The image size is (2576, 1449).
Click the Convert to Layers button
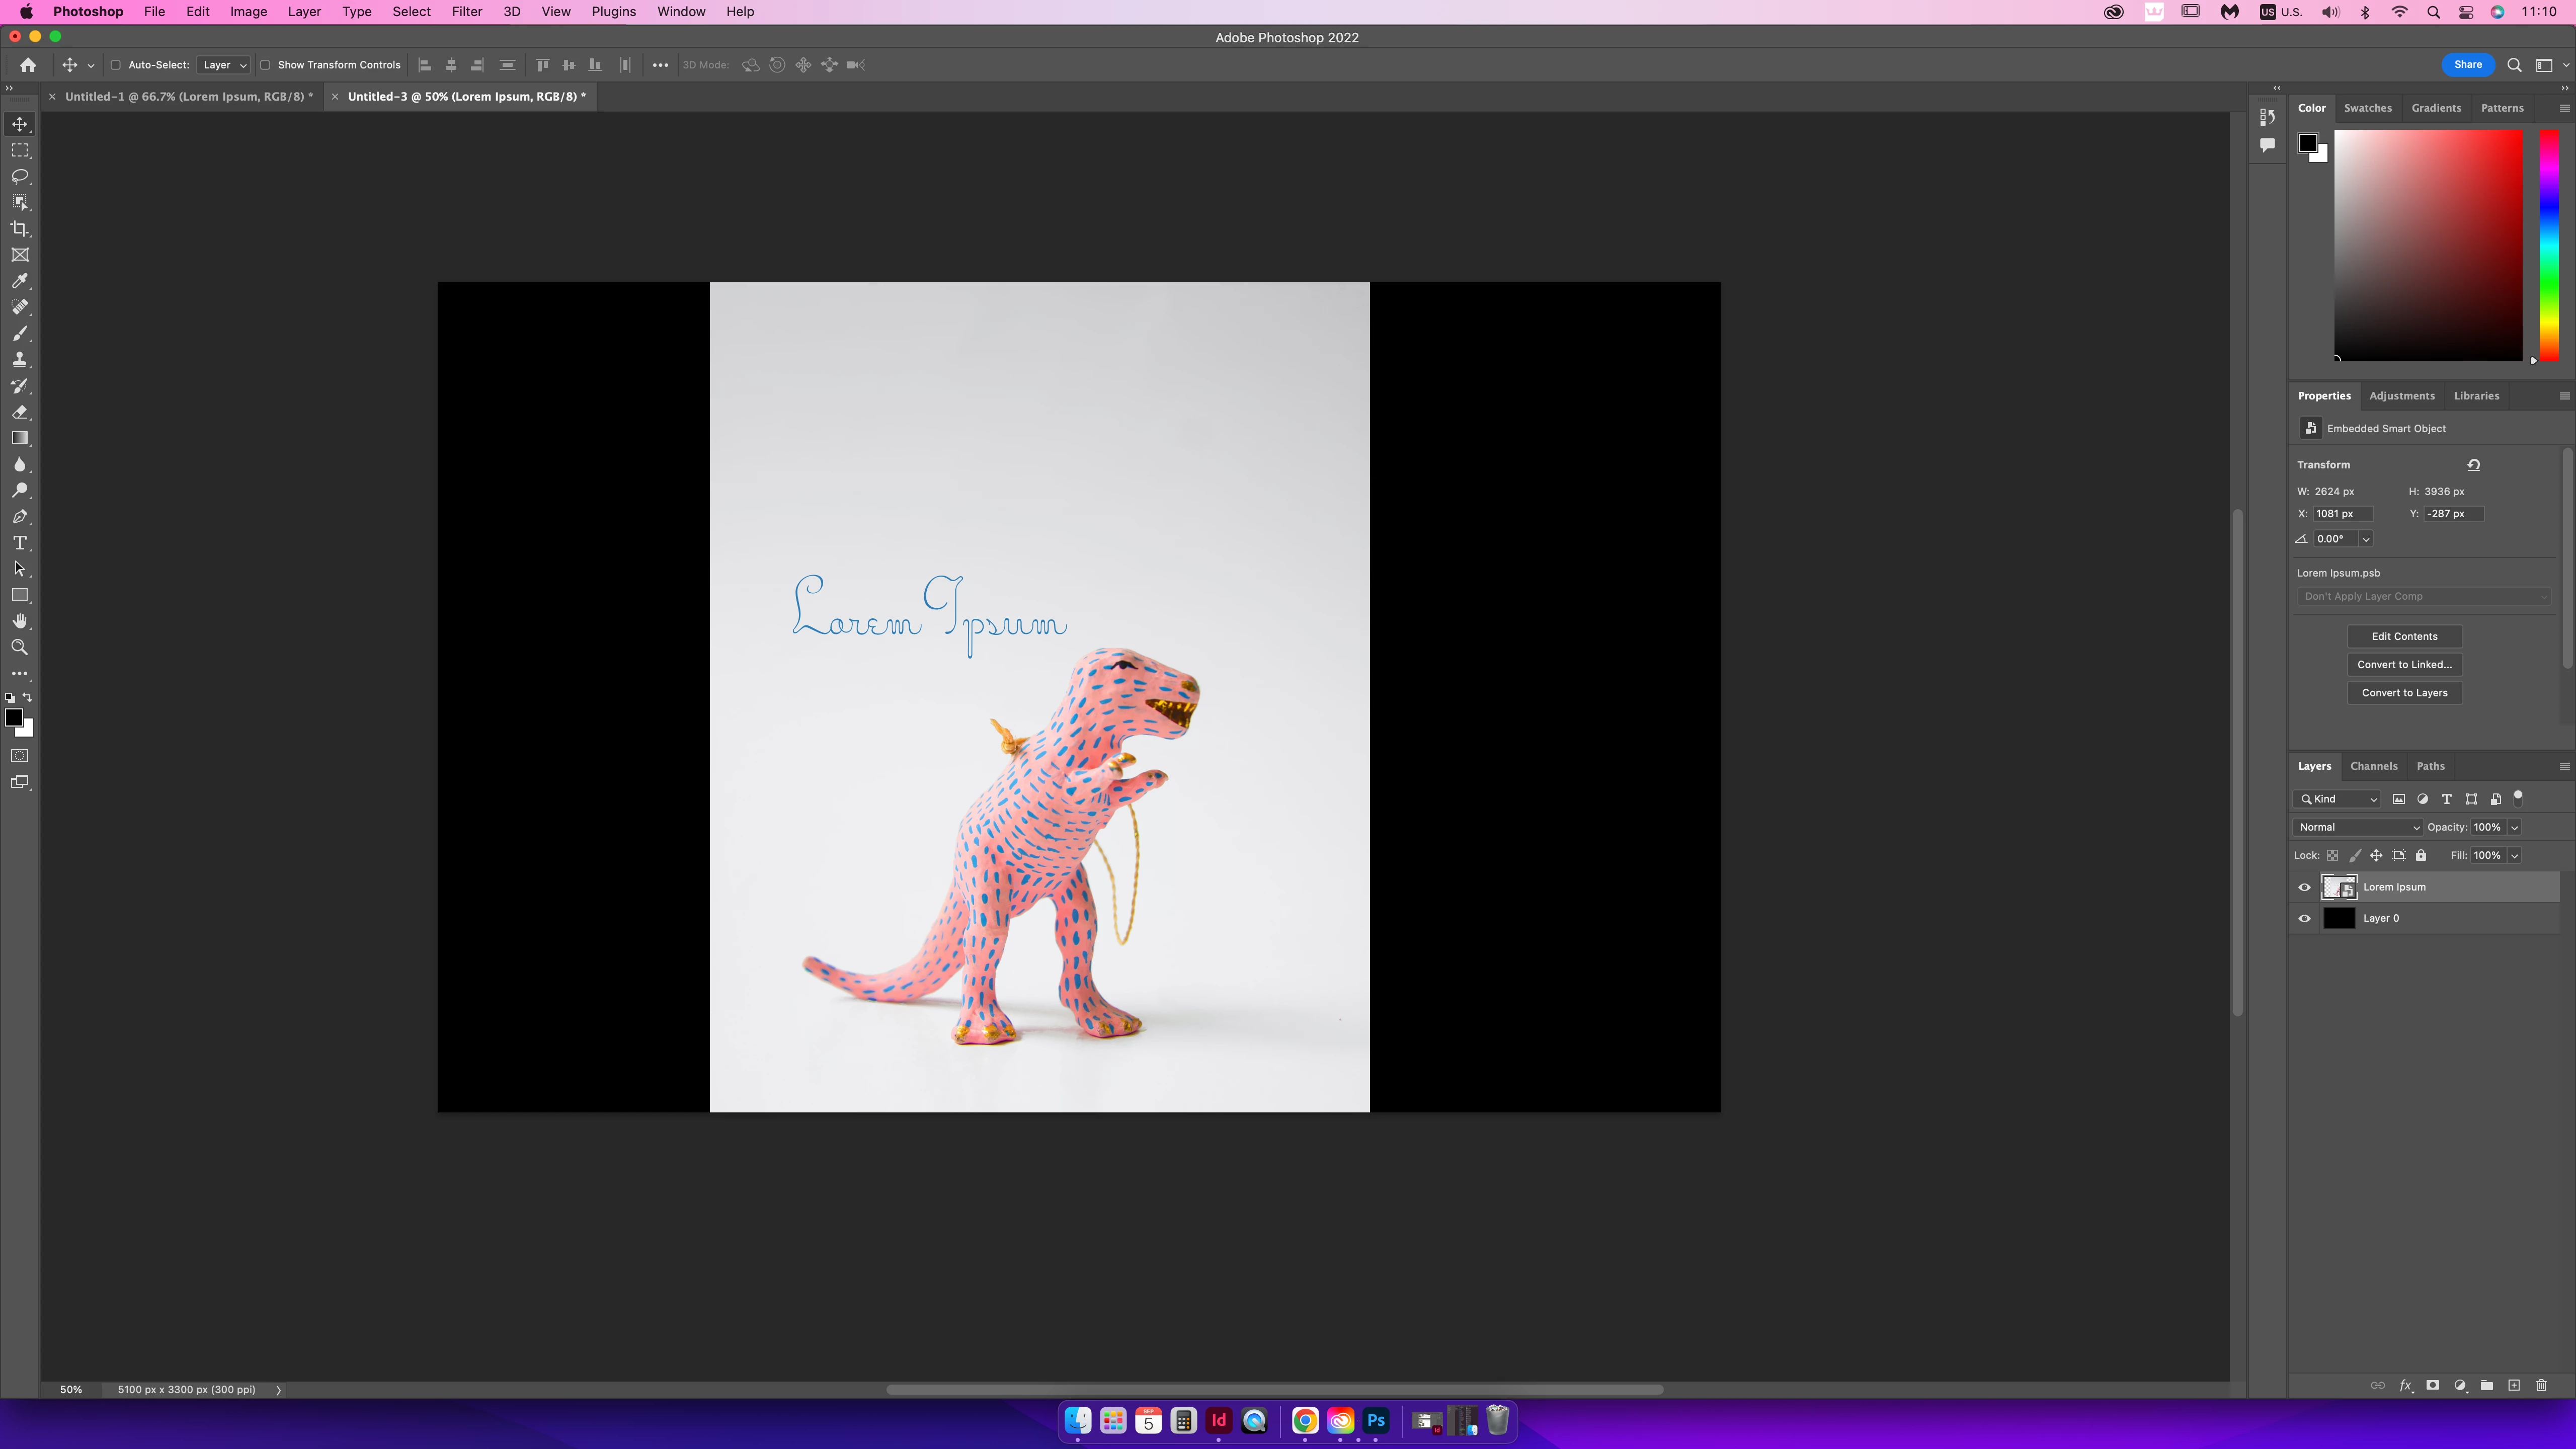coord(2404,692)
